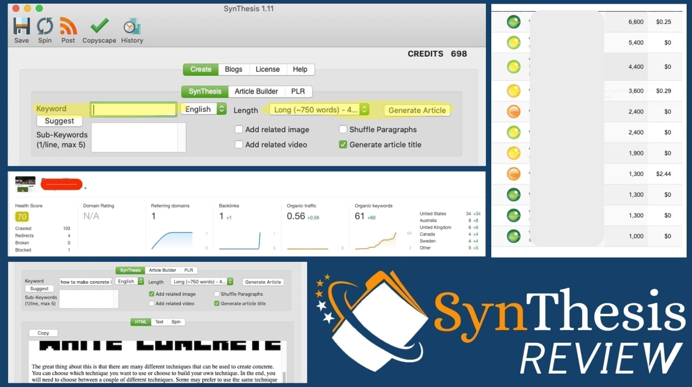Screen dimensions: 692x387
Task: Open the License tab
Action: point(267,69)
